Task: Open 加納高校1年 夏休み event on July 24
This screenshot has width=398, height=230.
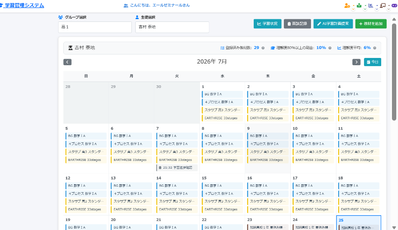Action: 313,227
